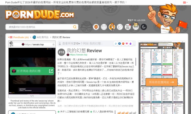The height and width of the screenshot is (114, 191).
Task: Click the https://sexaix.top preview address bar
Action: click(33, 45)
